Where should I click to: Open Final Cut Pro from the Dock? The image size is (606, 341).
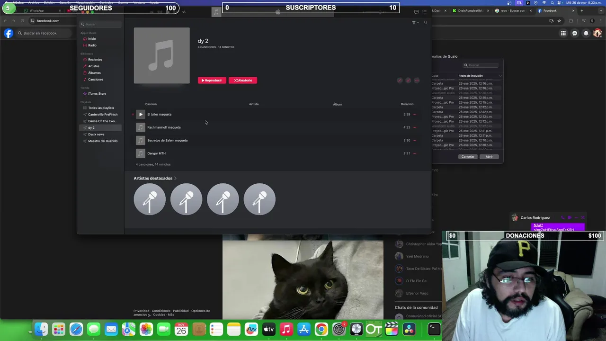[392, 329]
